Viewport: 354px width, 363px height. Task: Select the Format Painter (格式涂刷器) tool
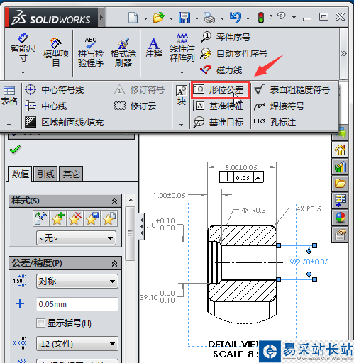point(123,52)
